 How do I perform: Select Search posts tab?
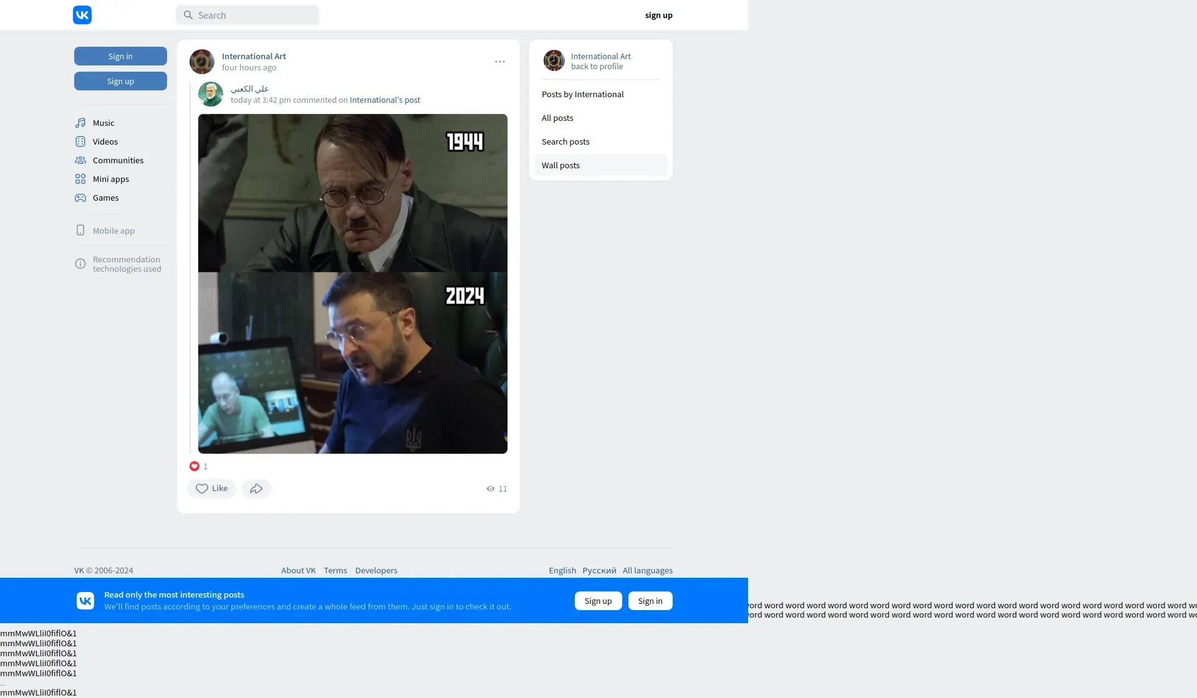[x=601, y=141]
